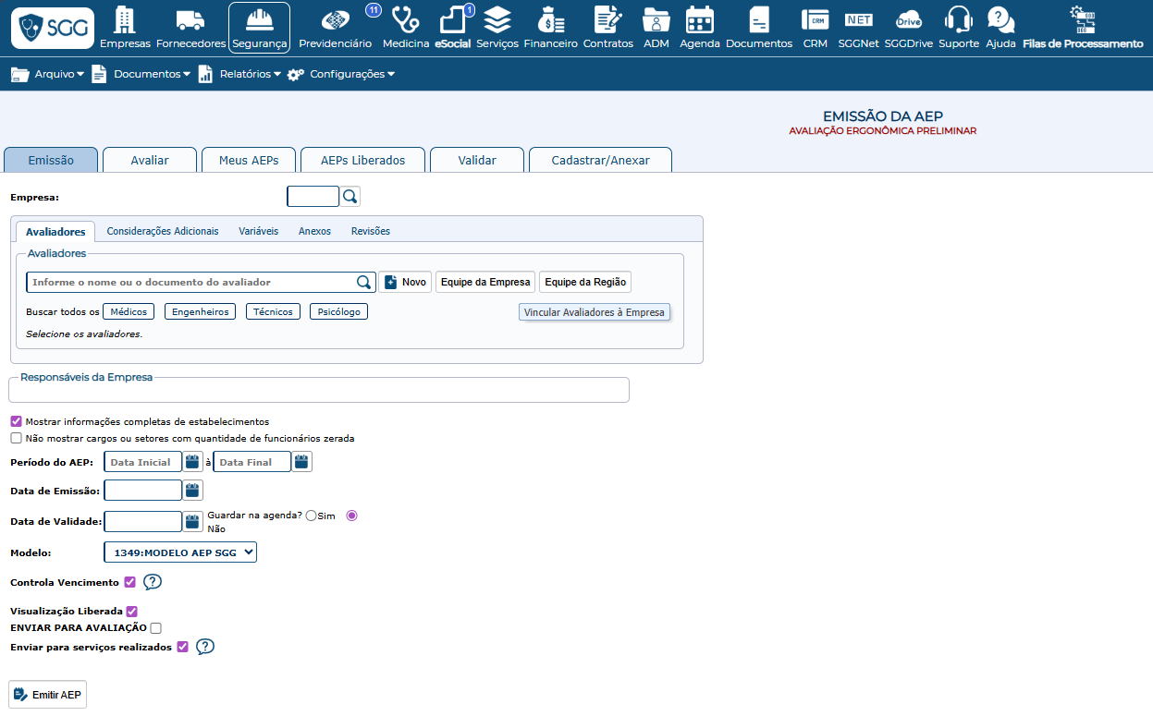This screenshot has width=1153, height=716.
Task: Uncheck Mostrar informações completas de estabelecimentos
Action: tap(16, 421)
